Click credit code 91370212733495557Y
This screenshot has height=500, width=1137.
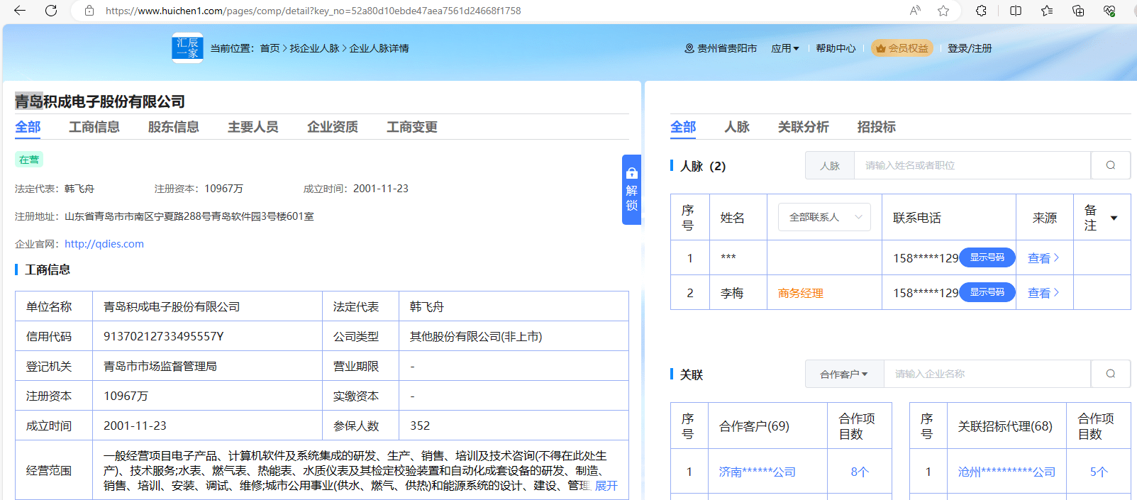(x=164, y=336)
